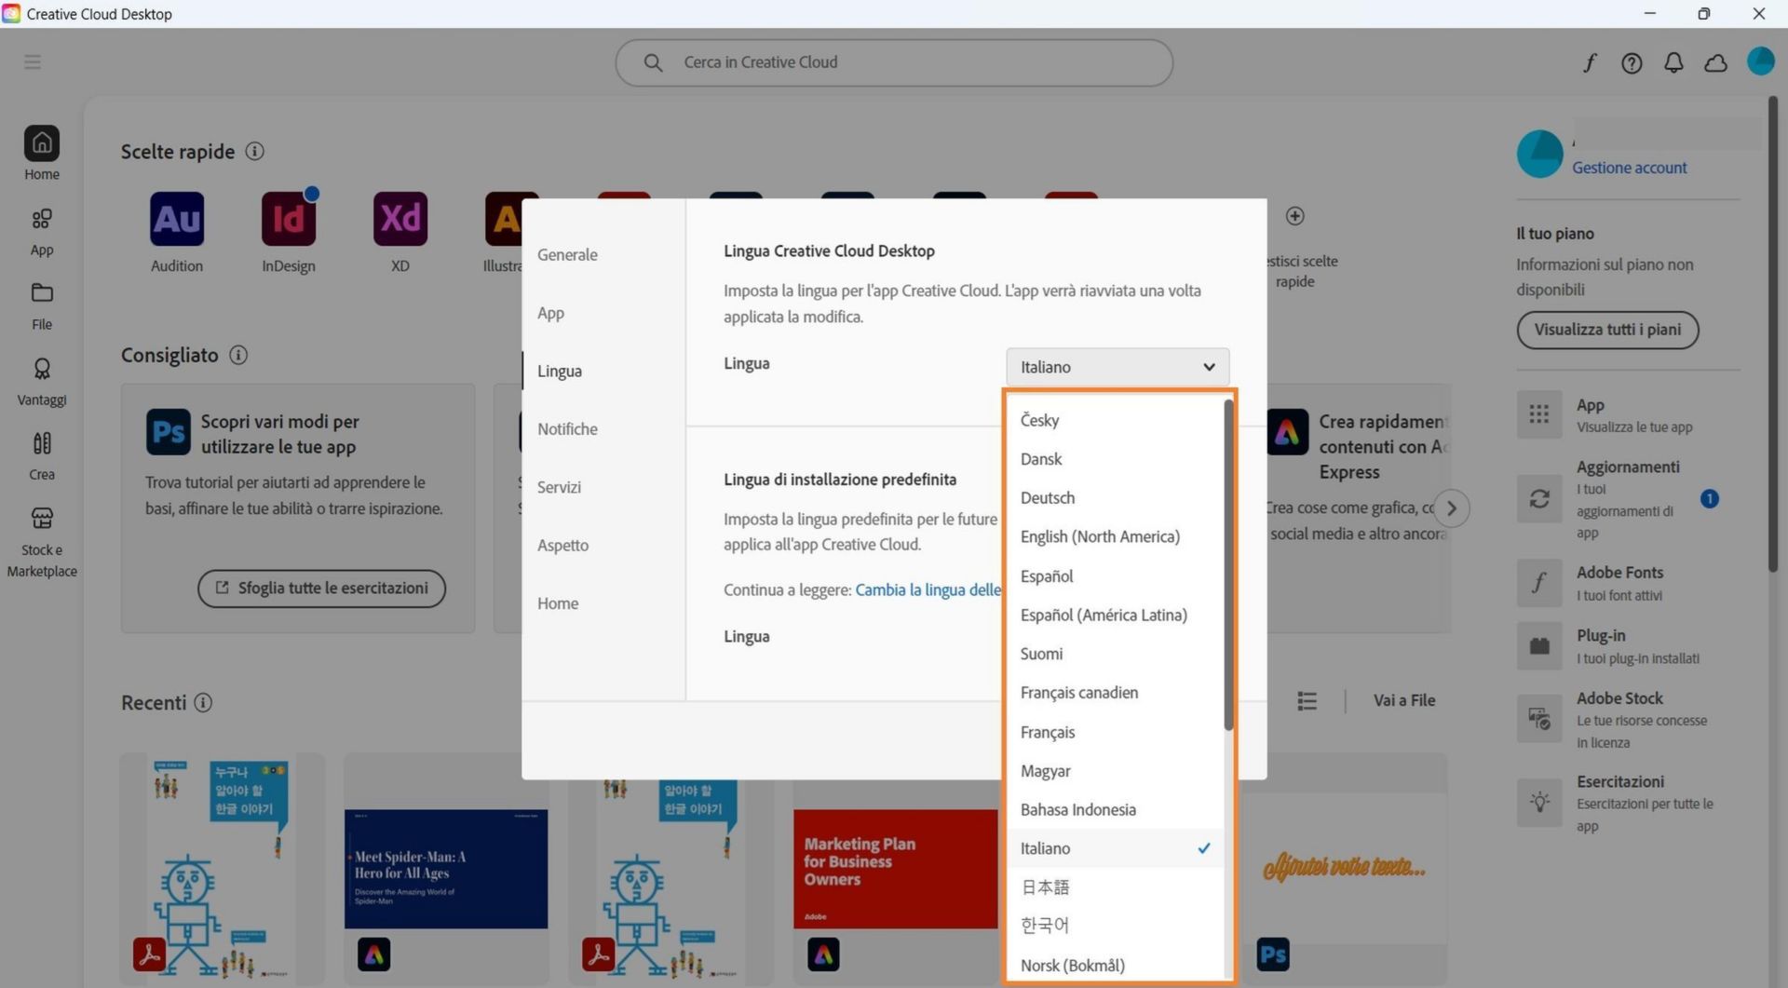Open the Aspetto preferences tab
Image resolution: width=1788 pixels, height=988 pixels.
562,546
